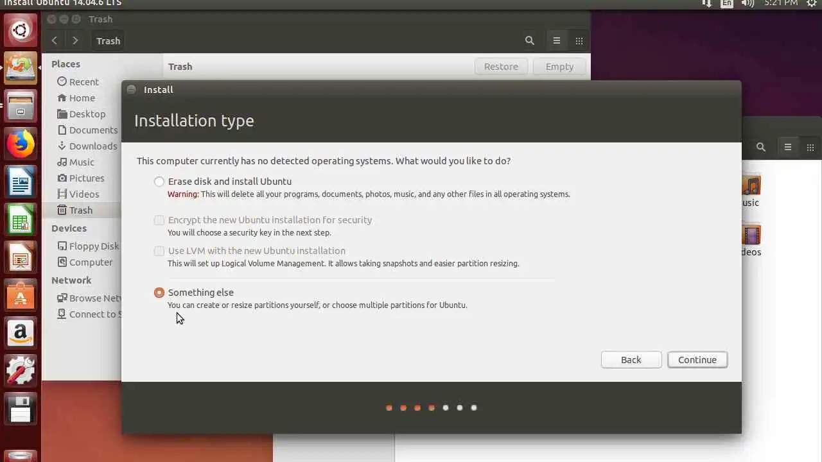Open LibreOffice Calc from launcher

[x=21, y=220]
